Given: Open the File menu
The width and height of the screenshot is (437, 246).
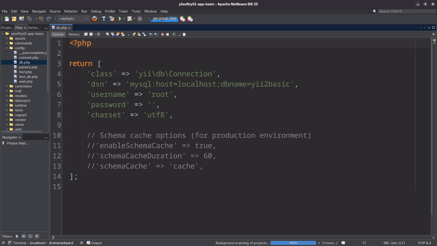Looking at the screenshot, I should (x=4, y=11).
